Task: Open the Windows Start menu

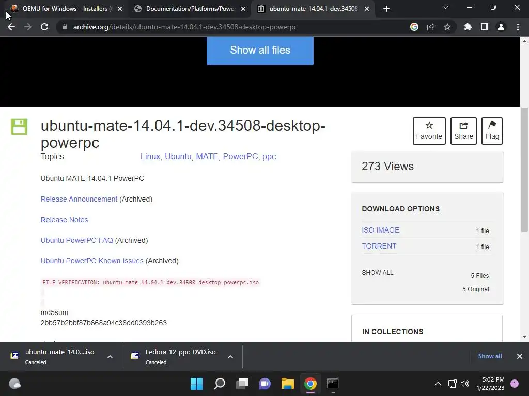Action: 196,384
